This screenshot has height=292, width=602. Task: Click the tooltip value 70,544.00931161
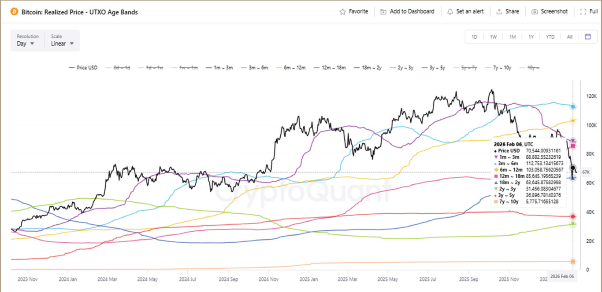(543, 150)
